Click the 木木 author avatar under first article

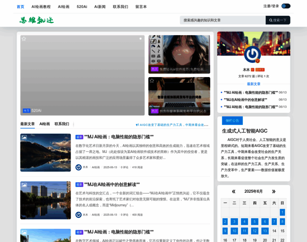(78, 167)
